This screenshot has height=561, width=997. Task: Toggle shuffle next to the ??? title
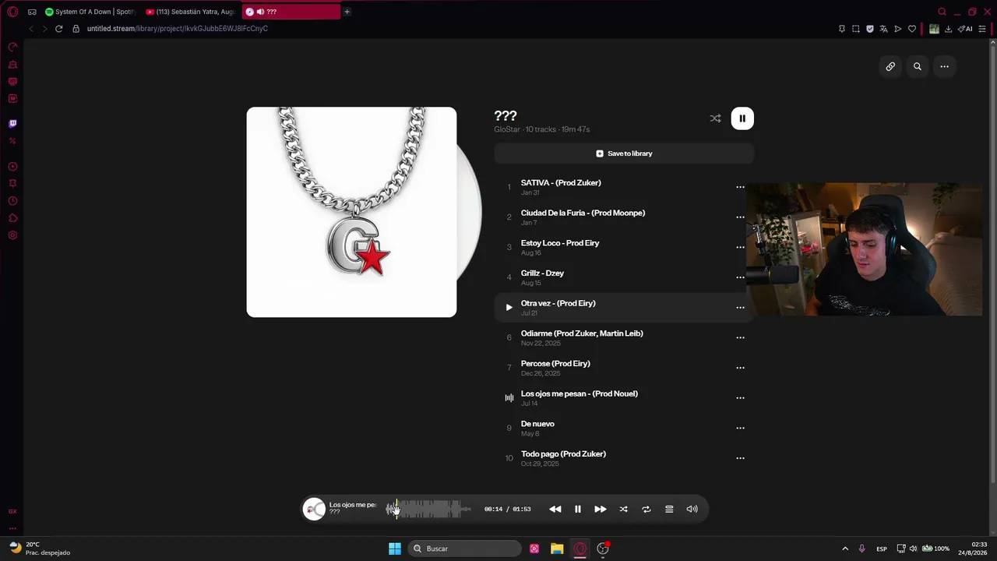click(x=715, y=118)
